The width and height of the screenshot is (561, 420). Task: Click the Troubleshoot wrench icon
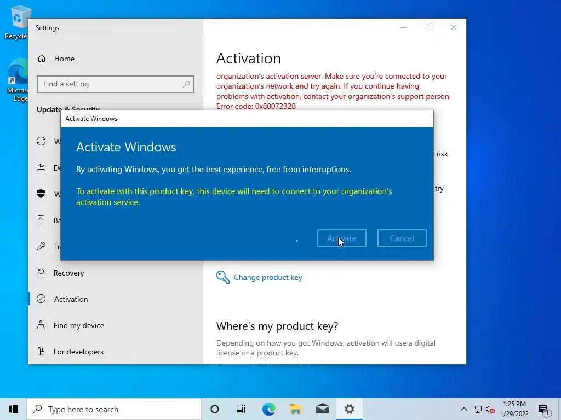click(x=41, y=246)
